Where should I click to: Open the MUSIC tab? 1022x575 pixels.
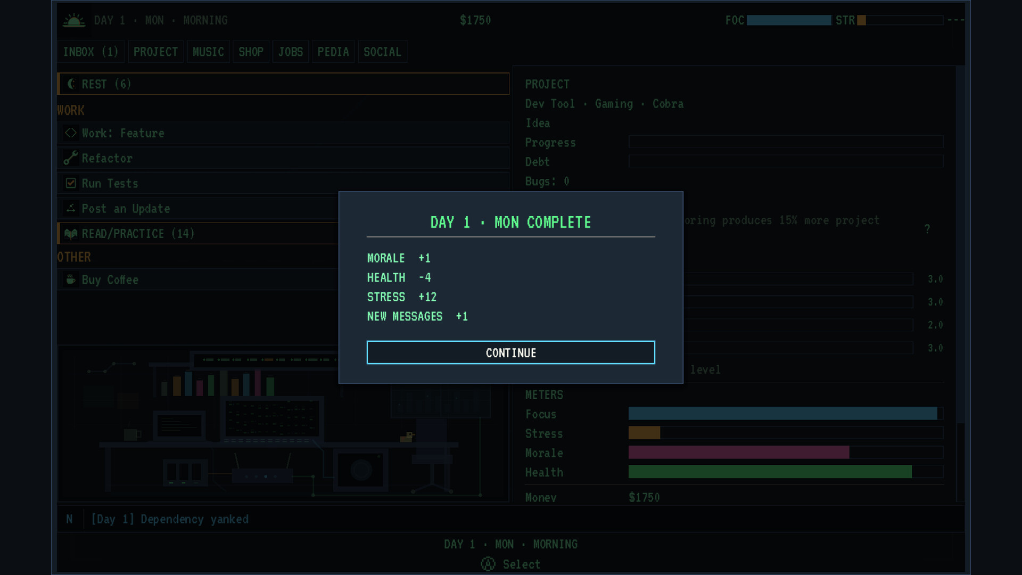point(208,52)
